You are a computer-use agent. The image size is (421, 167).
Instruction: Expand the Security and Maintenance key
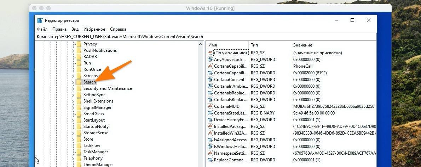pos(73,88)
